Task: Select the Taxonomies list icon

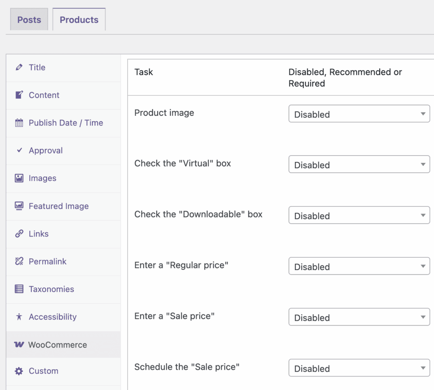Action: click(x=19, y=289)
